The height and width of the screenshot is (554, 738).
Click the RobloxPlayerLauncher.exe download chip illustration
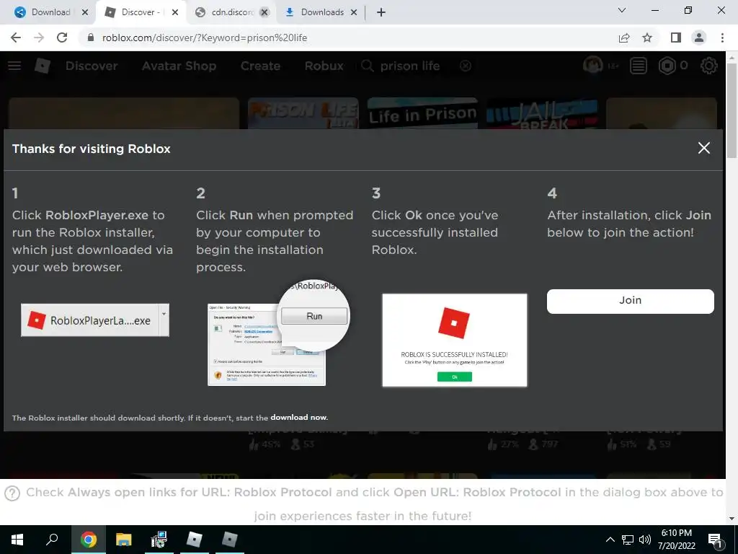coord(94,320)
